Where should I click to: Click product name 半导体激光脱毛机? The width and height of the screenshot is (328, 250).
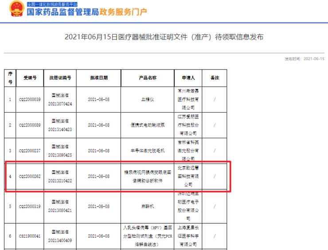tap(148, 151)
